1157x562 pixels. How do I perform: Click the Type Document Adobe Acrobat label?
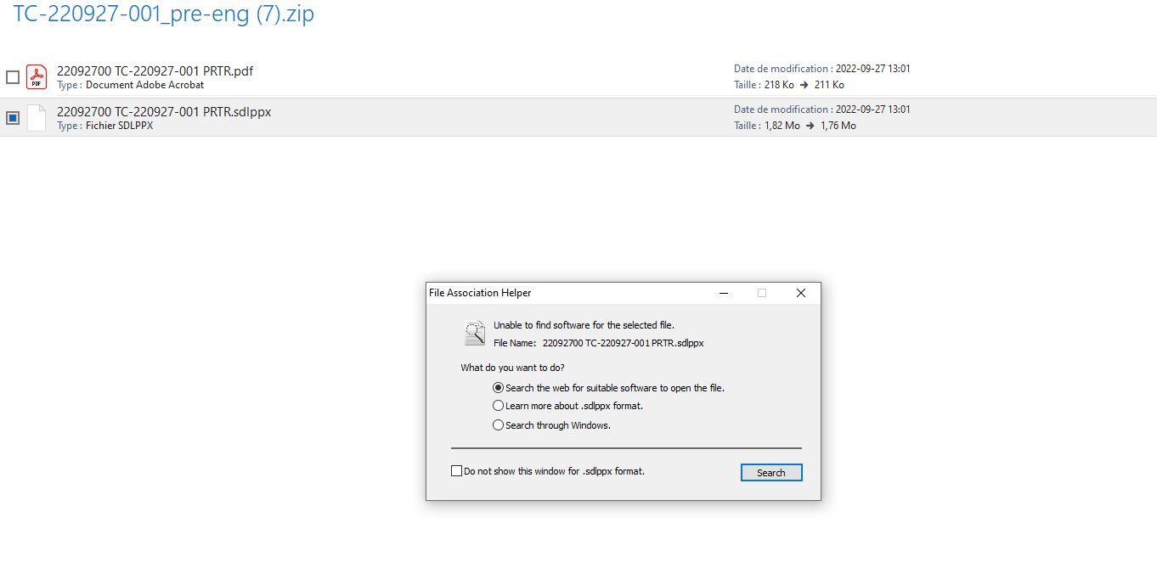(x=130, y=85)
